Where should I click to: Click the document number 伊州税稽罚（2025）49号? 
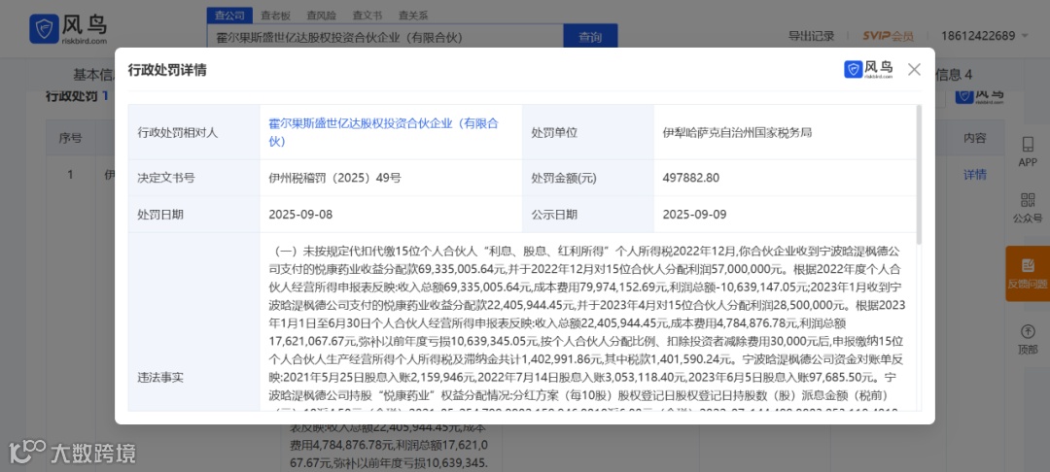pos(334,178)
